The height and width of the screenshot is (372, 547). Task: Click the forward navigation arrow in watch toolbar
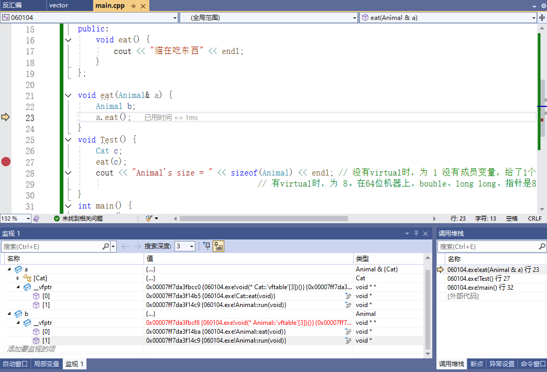tap(137, 246)
